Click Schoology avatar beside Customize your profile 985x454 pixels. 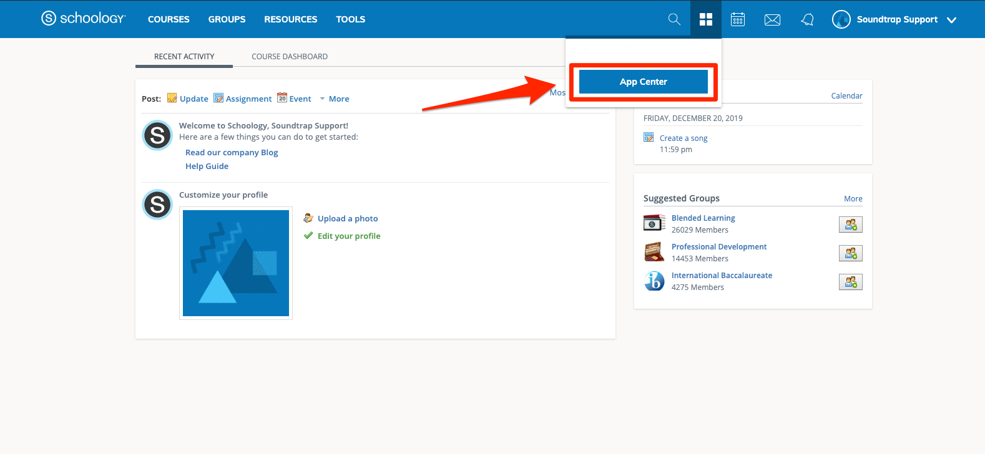[157, 205]
